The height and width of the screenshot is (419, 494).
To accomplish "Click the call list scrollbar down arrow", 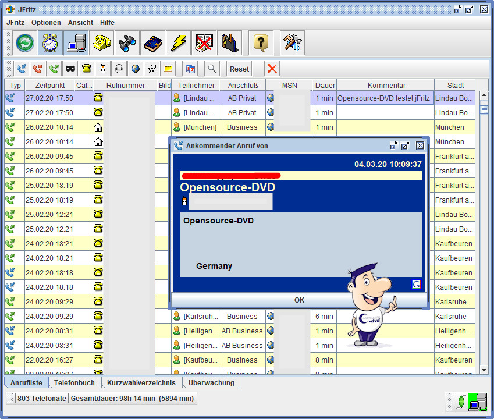I will (484, 369).
